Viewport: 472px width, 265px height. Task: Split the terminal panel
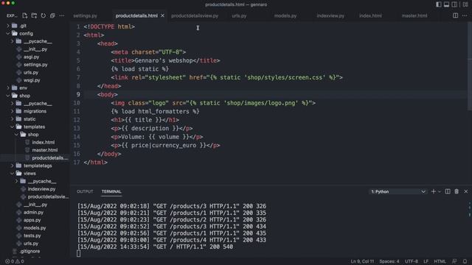click(x=448, y=191)
